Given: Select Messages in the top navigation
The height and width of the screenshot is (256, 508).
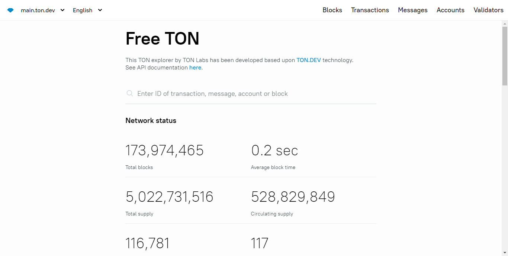Looking at the screenshot, I should 412,10.
